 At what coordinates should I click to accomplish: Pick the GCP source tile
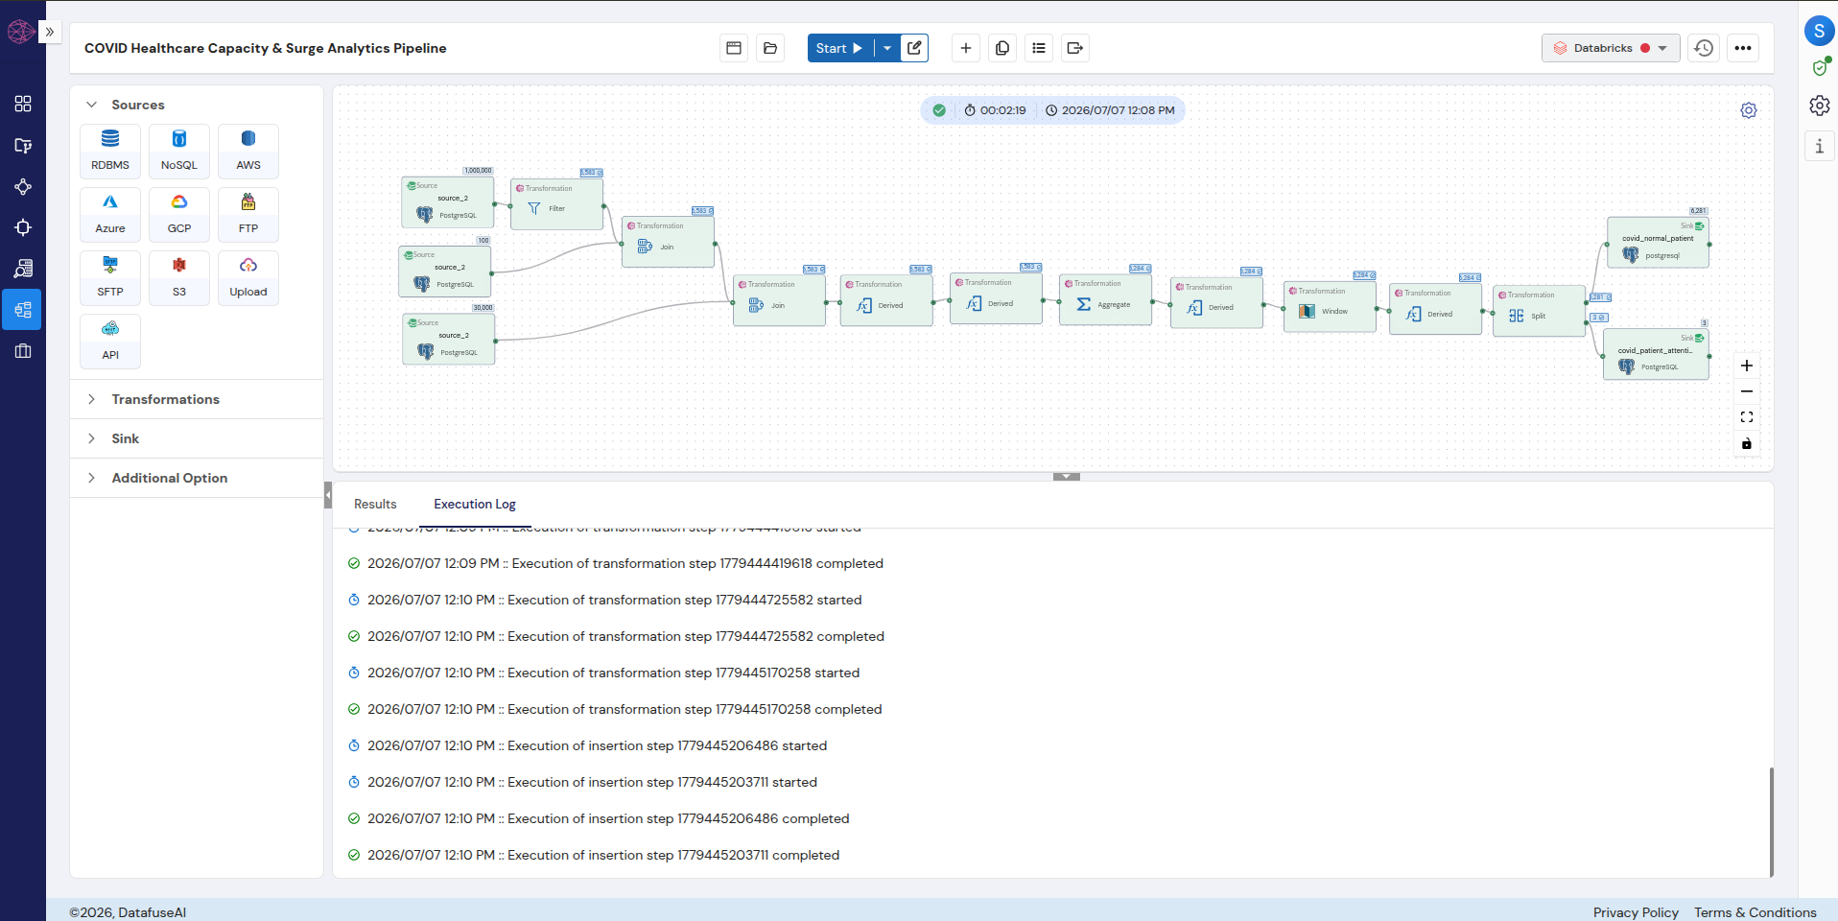point(179,214)
